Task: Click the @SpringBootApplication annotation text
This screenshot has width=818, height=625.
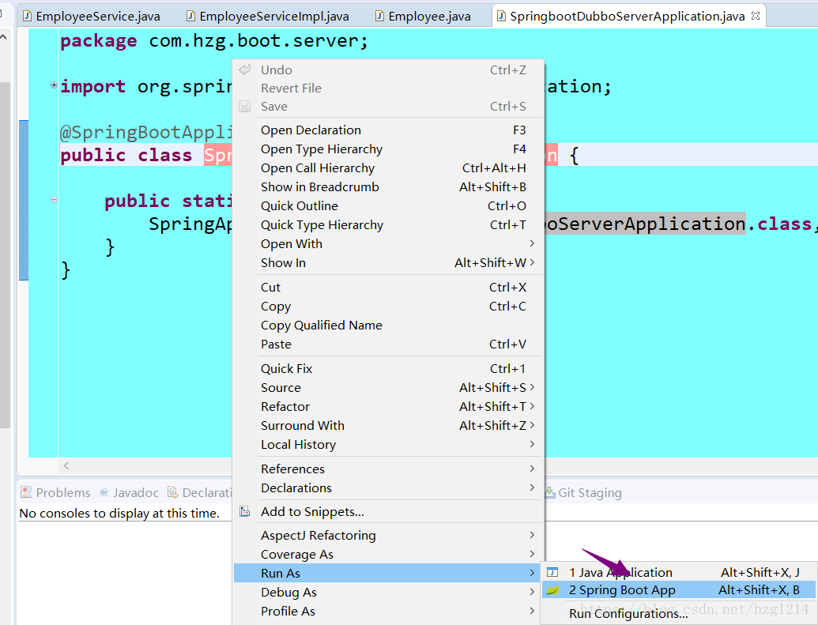Action: [146, 133]
